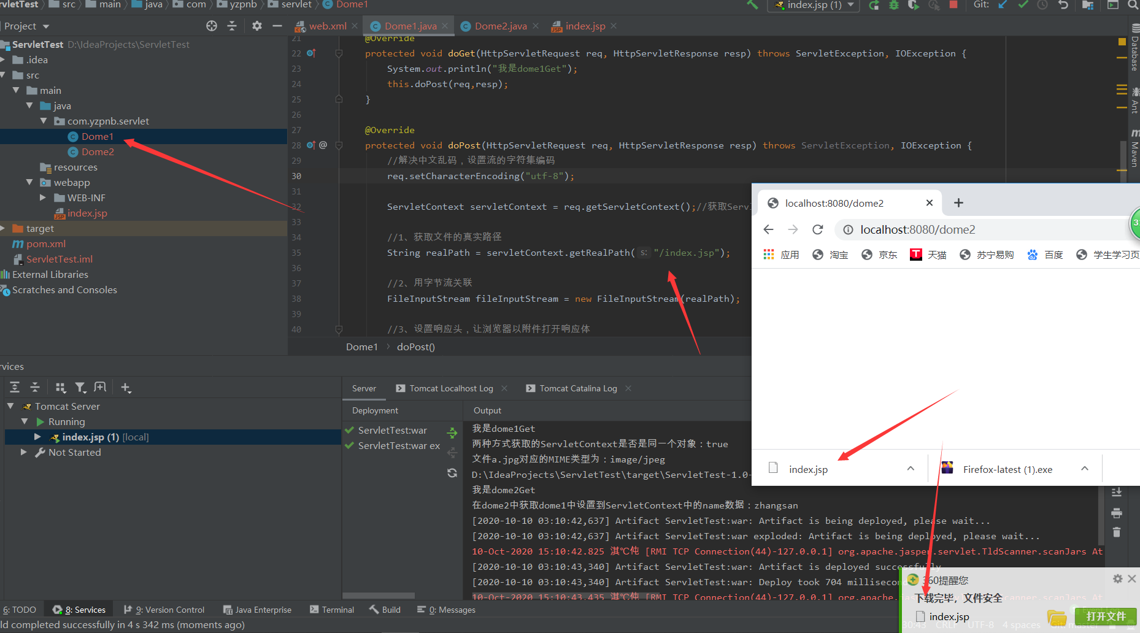Open Group By menu in Services toolbar
The height and width of the screenshot is (633, 1140).
[x=60, y=387]
